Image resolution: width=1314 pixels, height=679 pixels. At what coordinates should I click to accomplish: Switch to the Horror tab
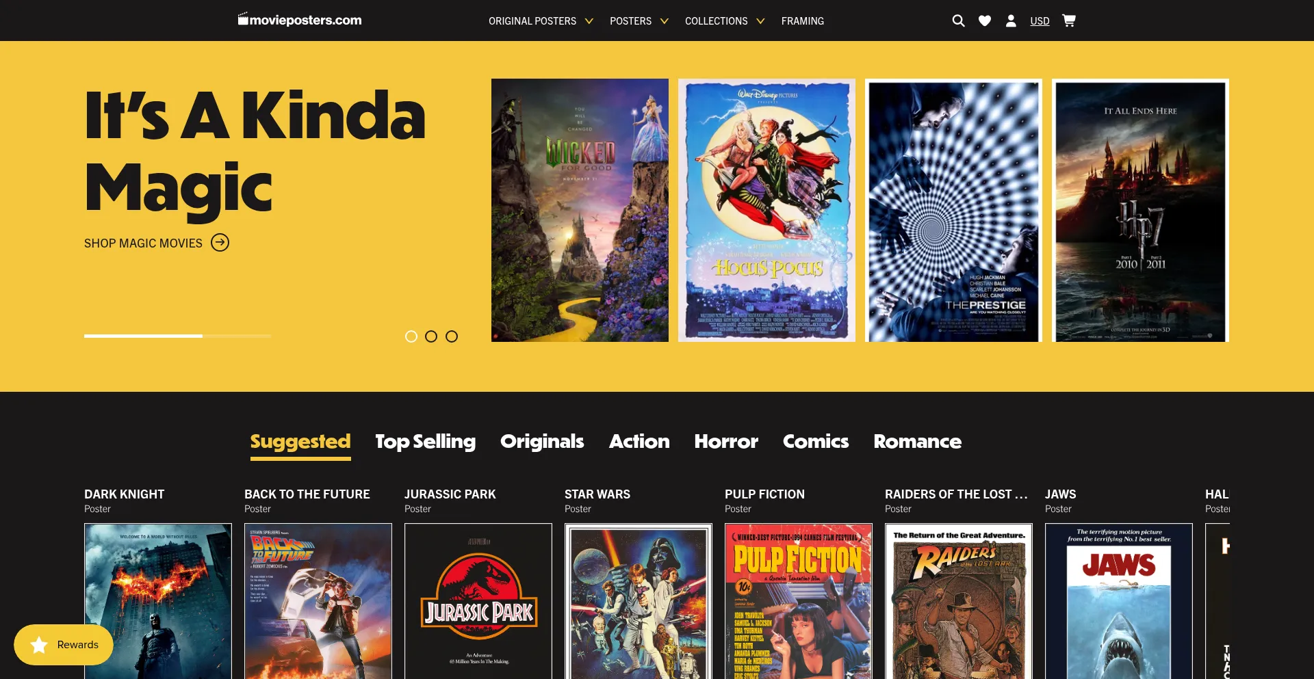(726, 442)
